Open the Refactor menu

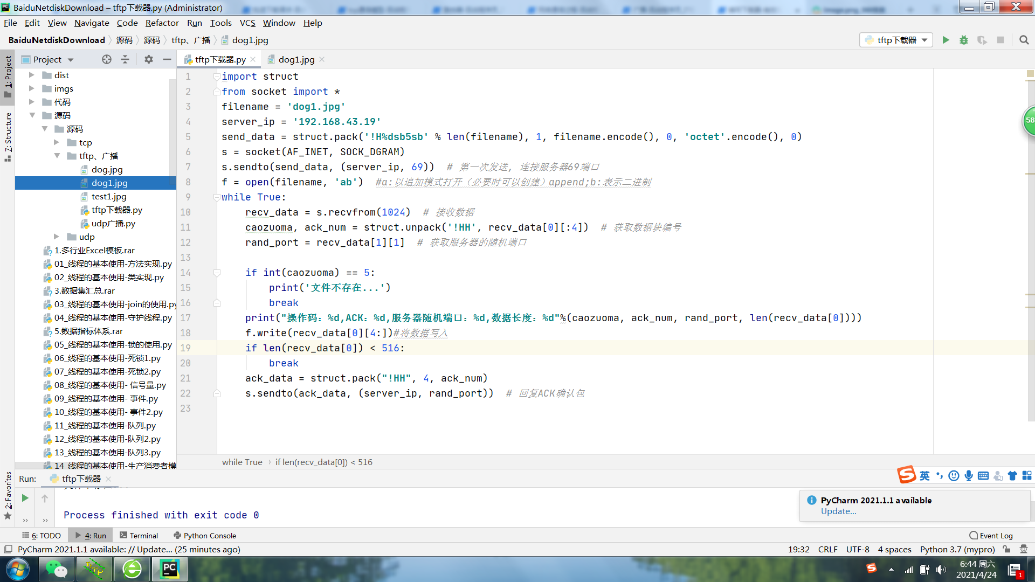click(162, 23)
